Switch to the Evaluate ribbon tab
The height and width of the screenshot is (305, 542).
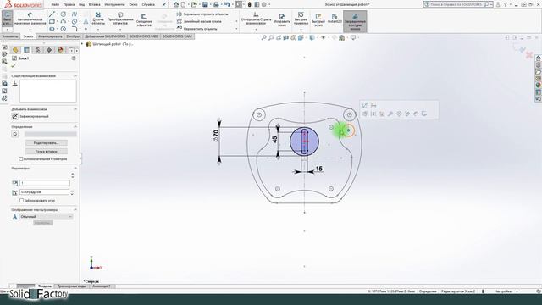50,36
